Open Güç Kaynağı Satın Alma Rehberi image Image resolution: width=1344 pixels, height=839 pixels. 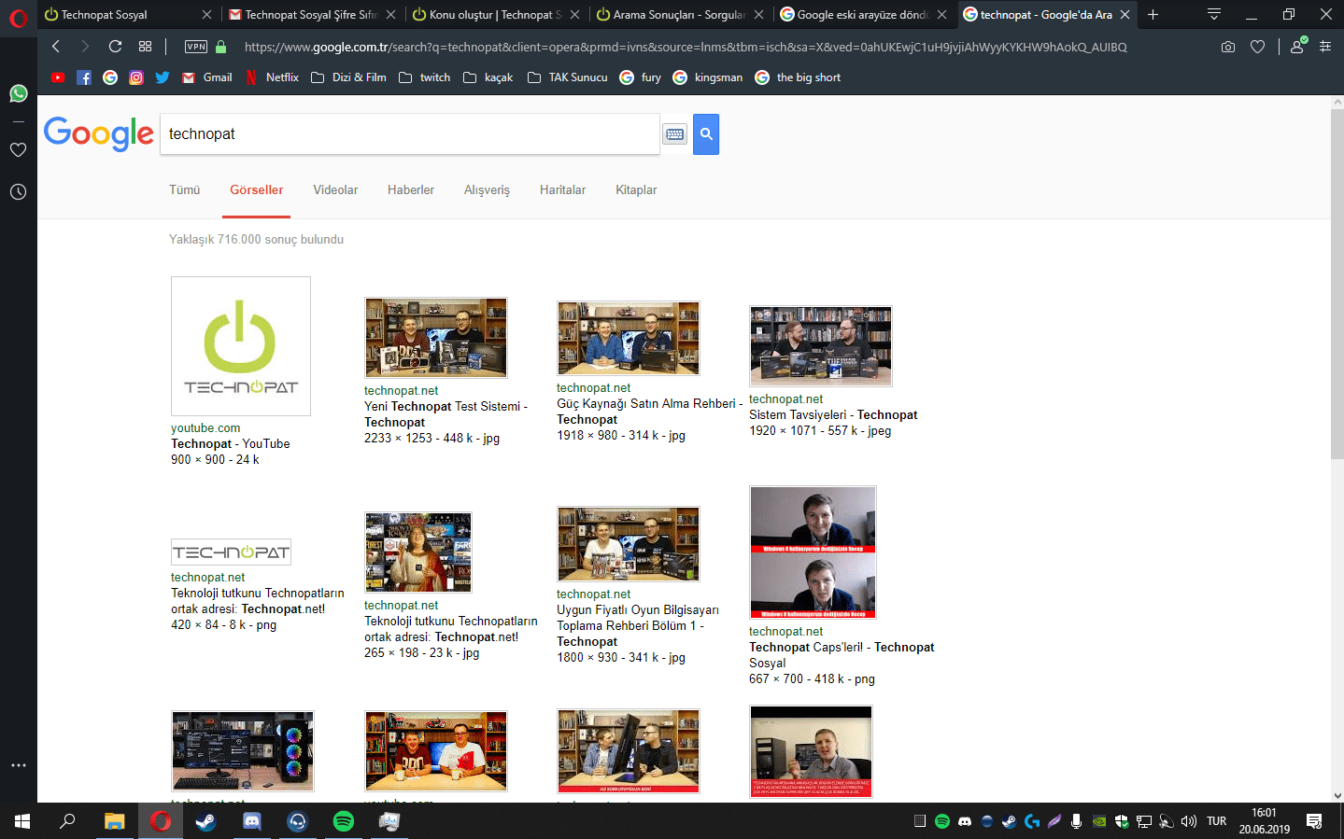[629, 338]
